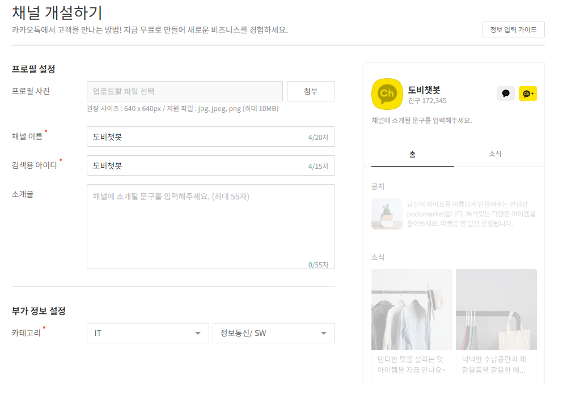567x396 pixels.
Task: Select the 홈 tab in preview
Action: tap(413, 155)
